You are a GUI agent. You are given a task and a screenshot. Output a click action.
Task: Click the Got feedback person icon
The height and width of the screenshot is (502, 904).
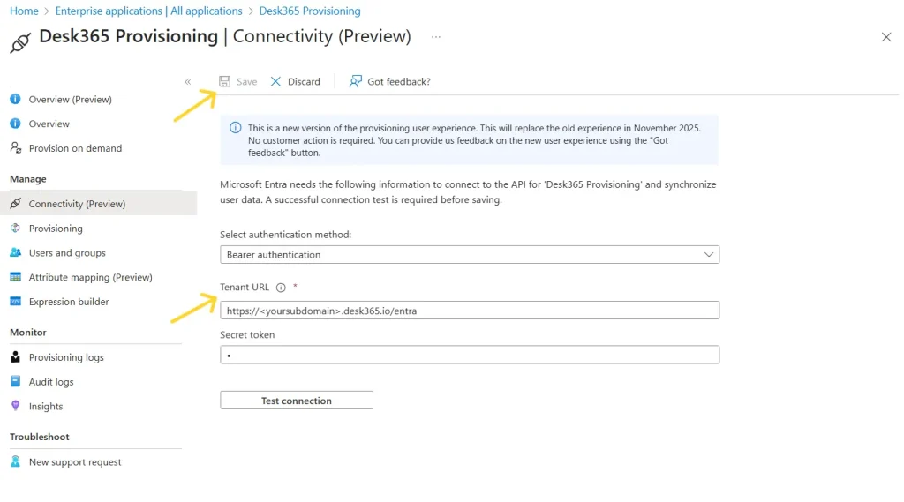click(355, 81)
